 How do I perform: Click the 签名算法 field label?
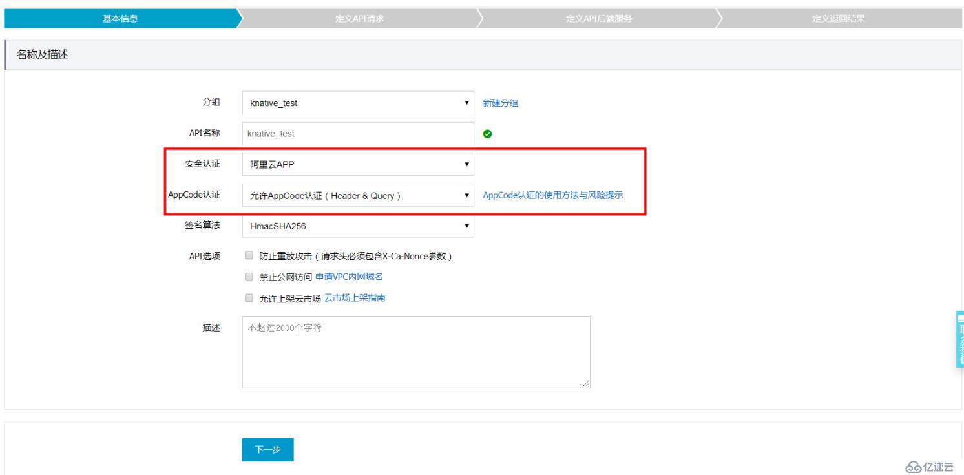[x=202, y=226]
